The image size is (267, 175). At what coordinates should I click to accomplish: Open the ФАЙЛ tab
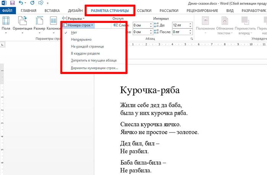coord(7,10)
